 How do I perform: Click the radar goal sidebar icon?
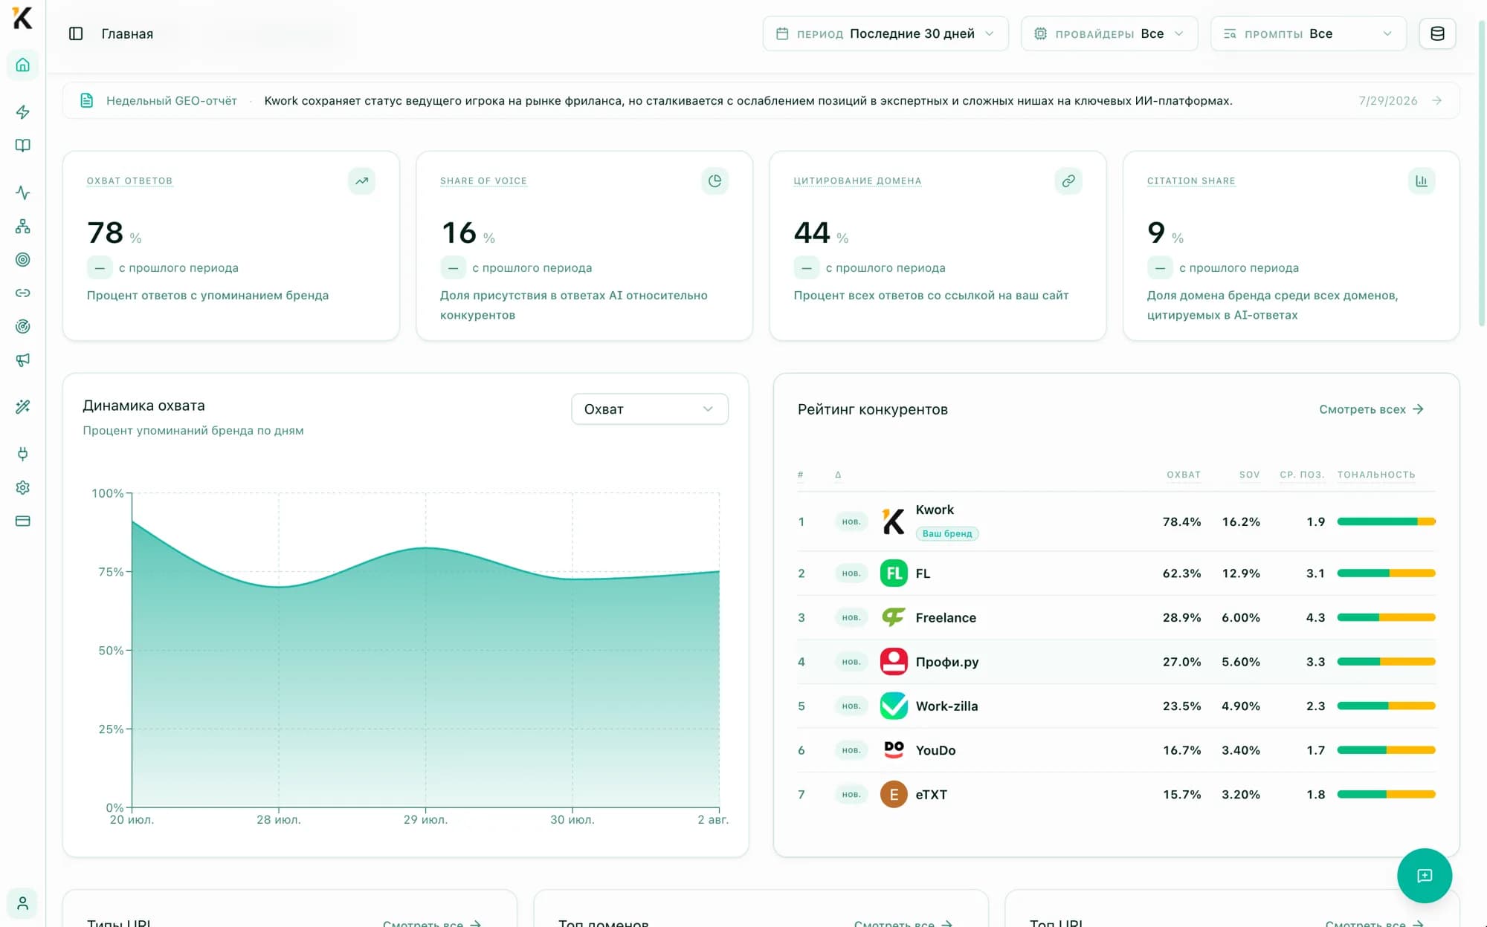point(22,326)
